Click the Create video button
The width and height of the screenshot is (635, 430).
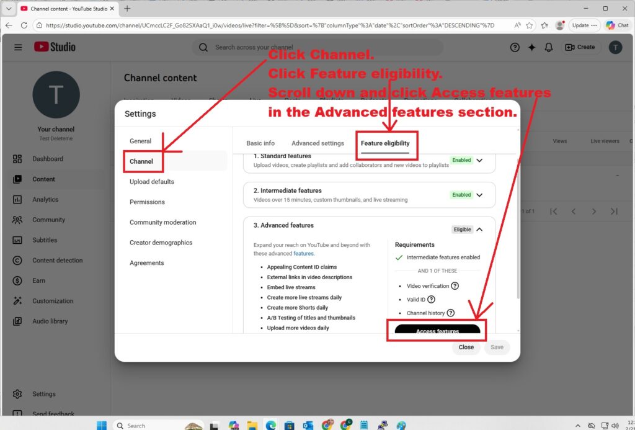pos(579,47)
